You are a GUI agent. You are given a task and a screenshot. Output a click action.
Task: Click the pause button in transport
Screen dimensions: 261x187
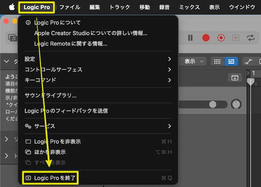(x=190, y=38)
